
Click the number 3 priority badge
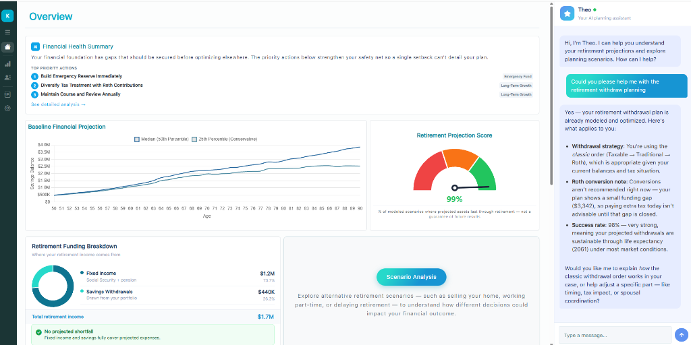click(x=35, y=94)
